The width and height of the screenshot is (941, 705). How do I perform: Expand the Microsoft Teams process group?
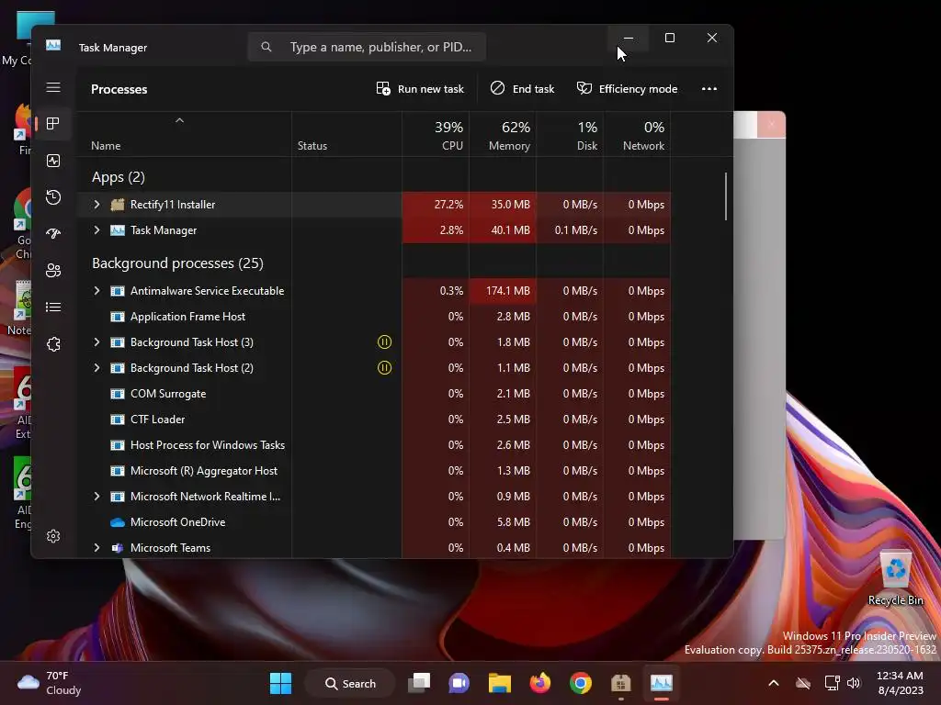[96, 548]
